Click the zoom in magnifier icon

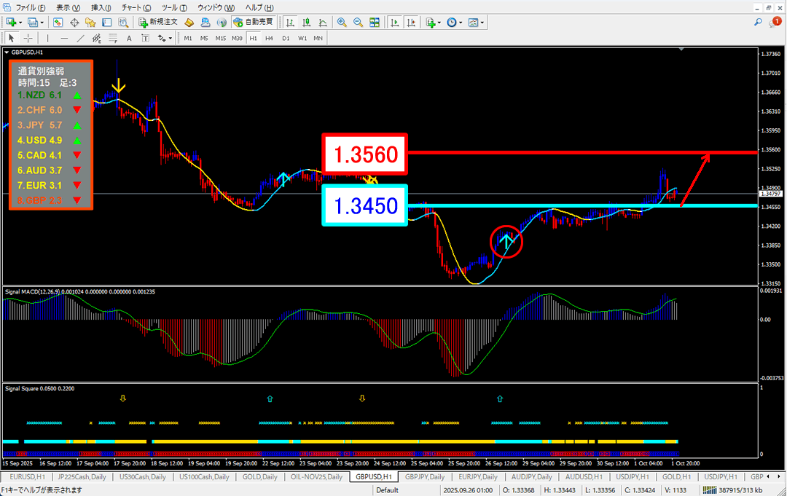[x=342, y=23]
